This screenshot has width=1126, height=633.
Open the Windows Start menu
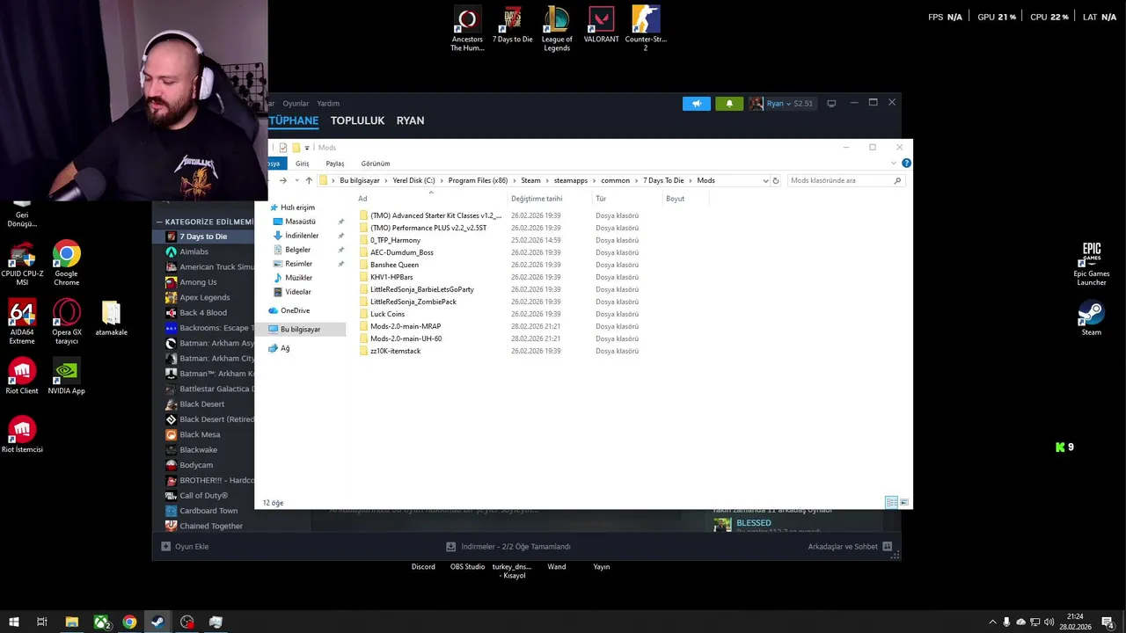point(13,622)
